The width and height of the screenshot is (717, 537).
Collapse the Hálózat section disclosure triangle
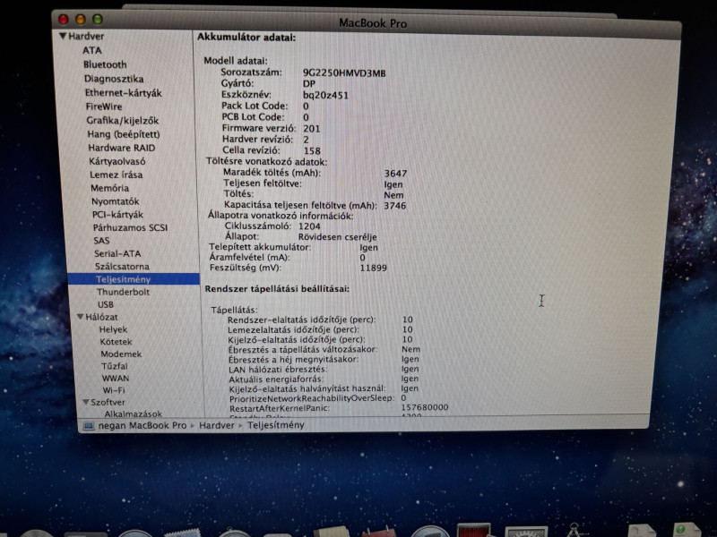80,317
